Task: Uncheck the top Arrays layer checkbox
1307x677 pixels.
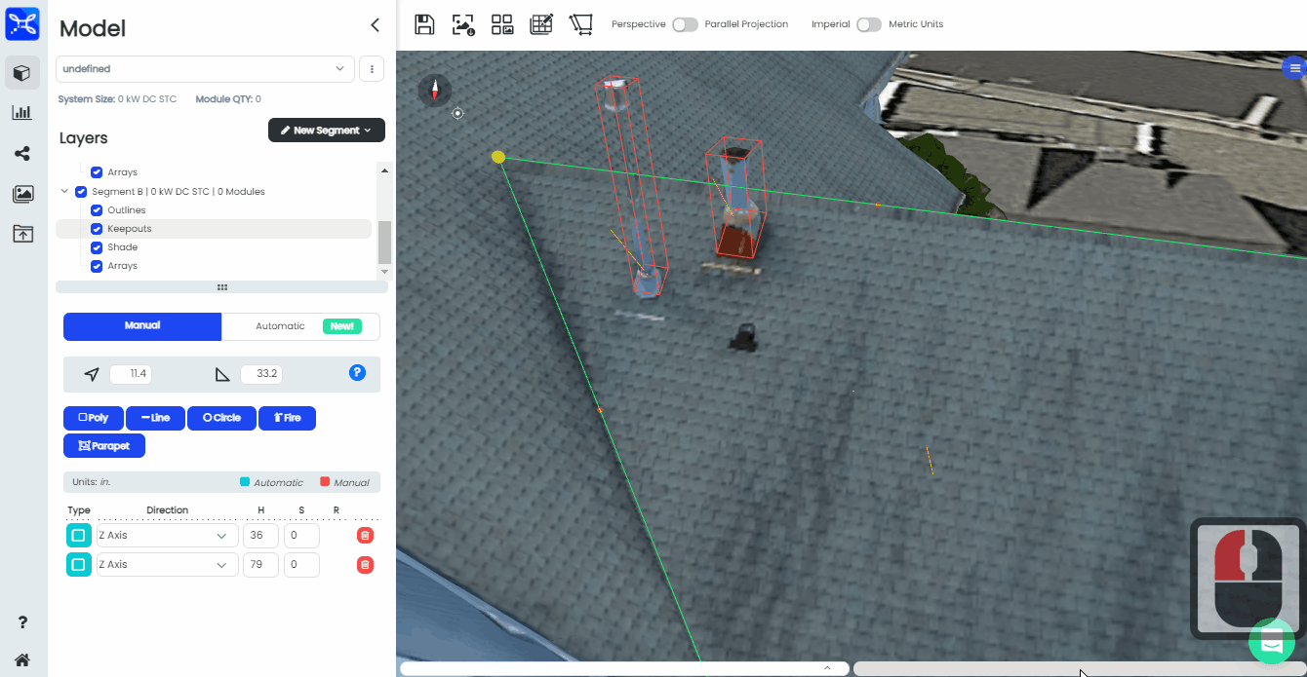Action: [97, 172]
